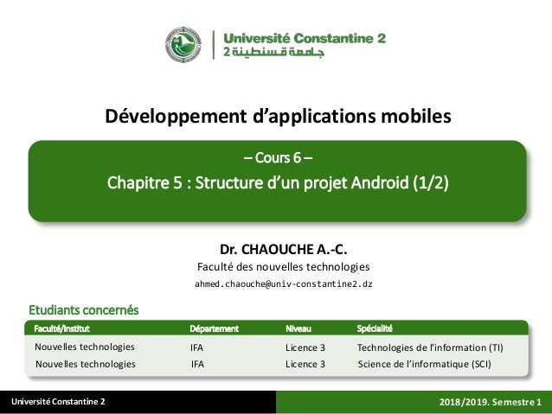
Task: Select the title 'Développement d'applications mobiles'
Action: [x=278, y=116]
